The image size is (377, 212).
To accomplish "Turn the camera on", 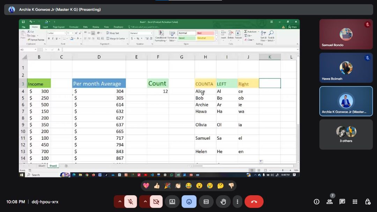I will [156, 202].
